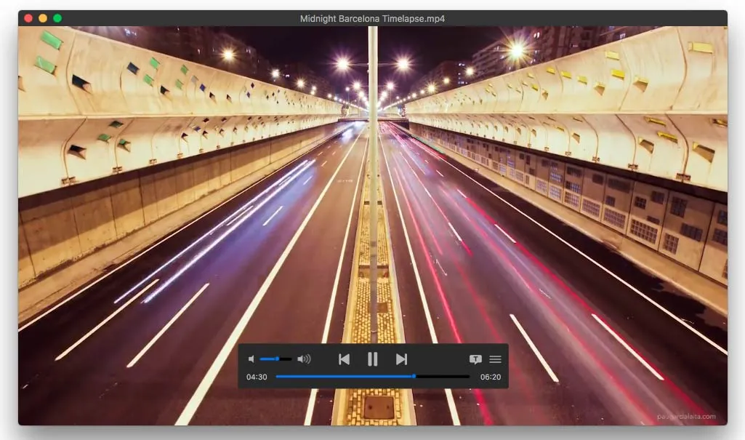
Task: Click the subtitle badge icon near the right
Action: (475, 359)
